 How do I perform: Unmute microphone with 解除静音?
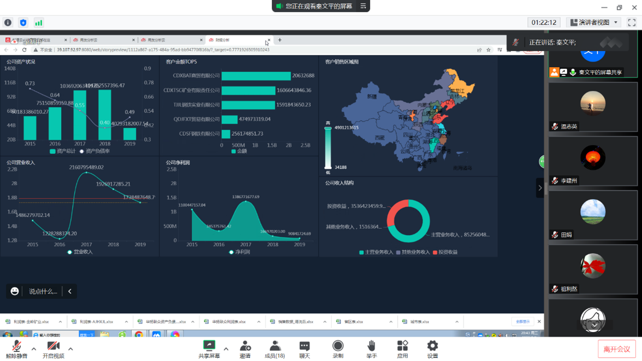[16, 349]
